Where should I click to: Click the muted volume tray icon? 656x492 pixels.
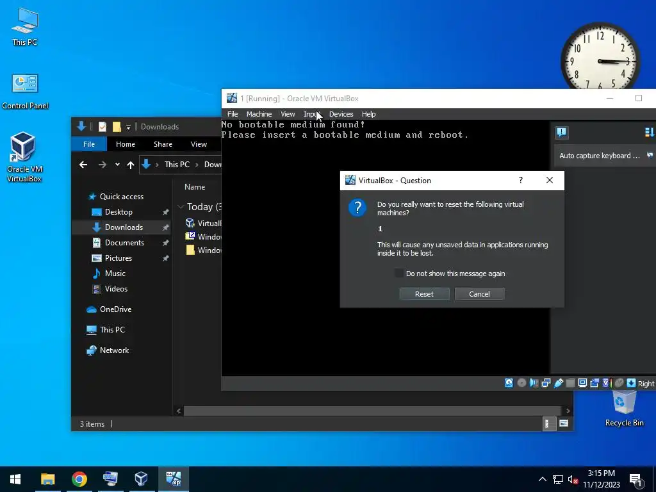pos(573,479)
